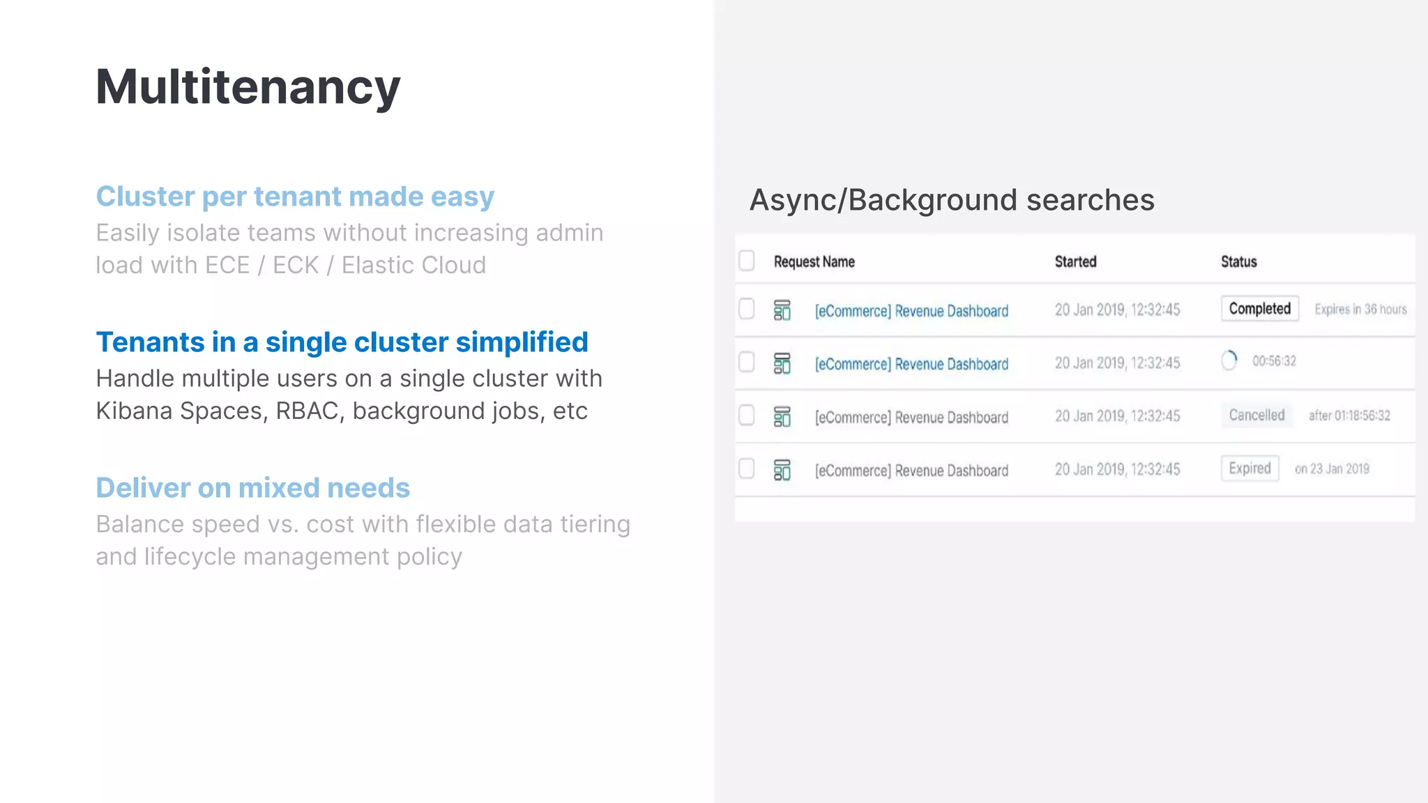Check the running search row checkbox
Image resolution: width=1428 pixels, height=803 pixels.
point(747,362)
